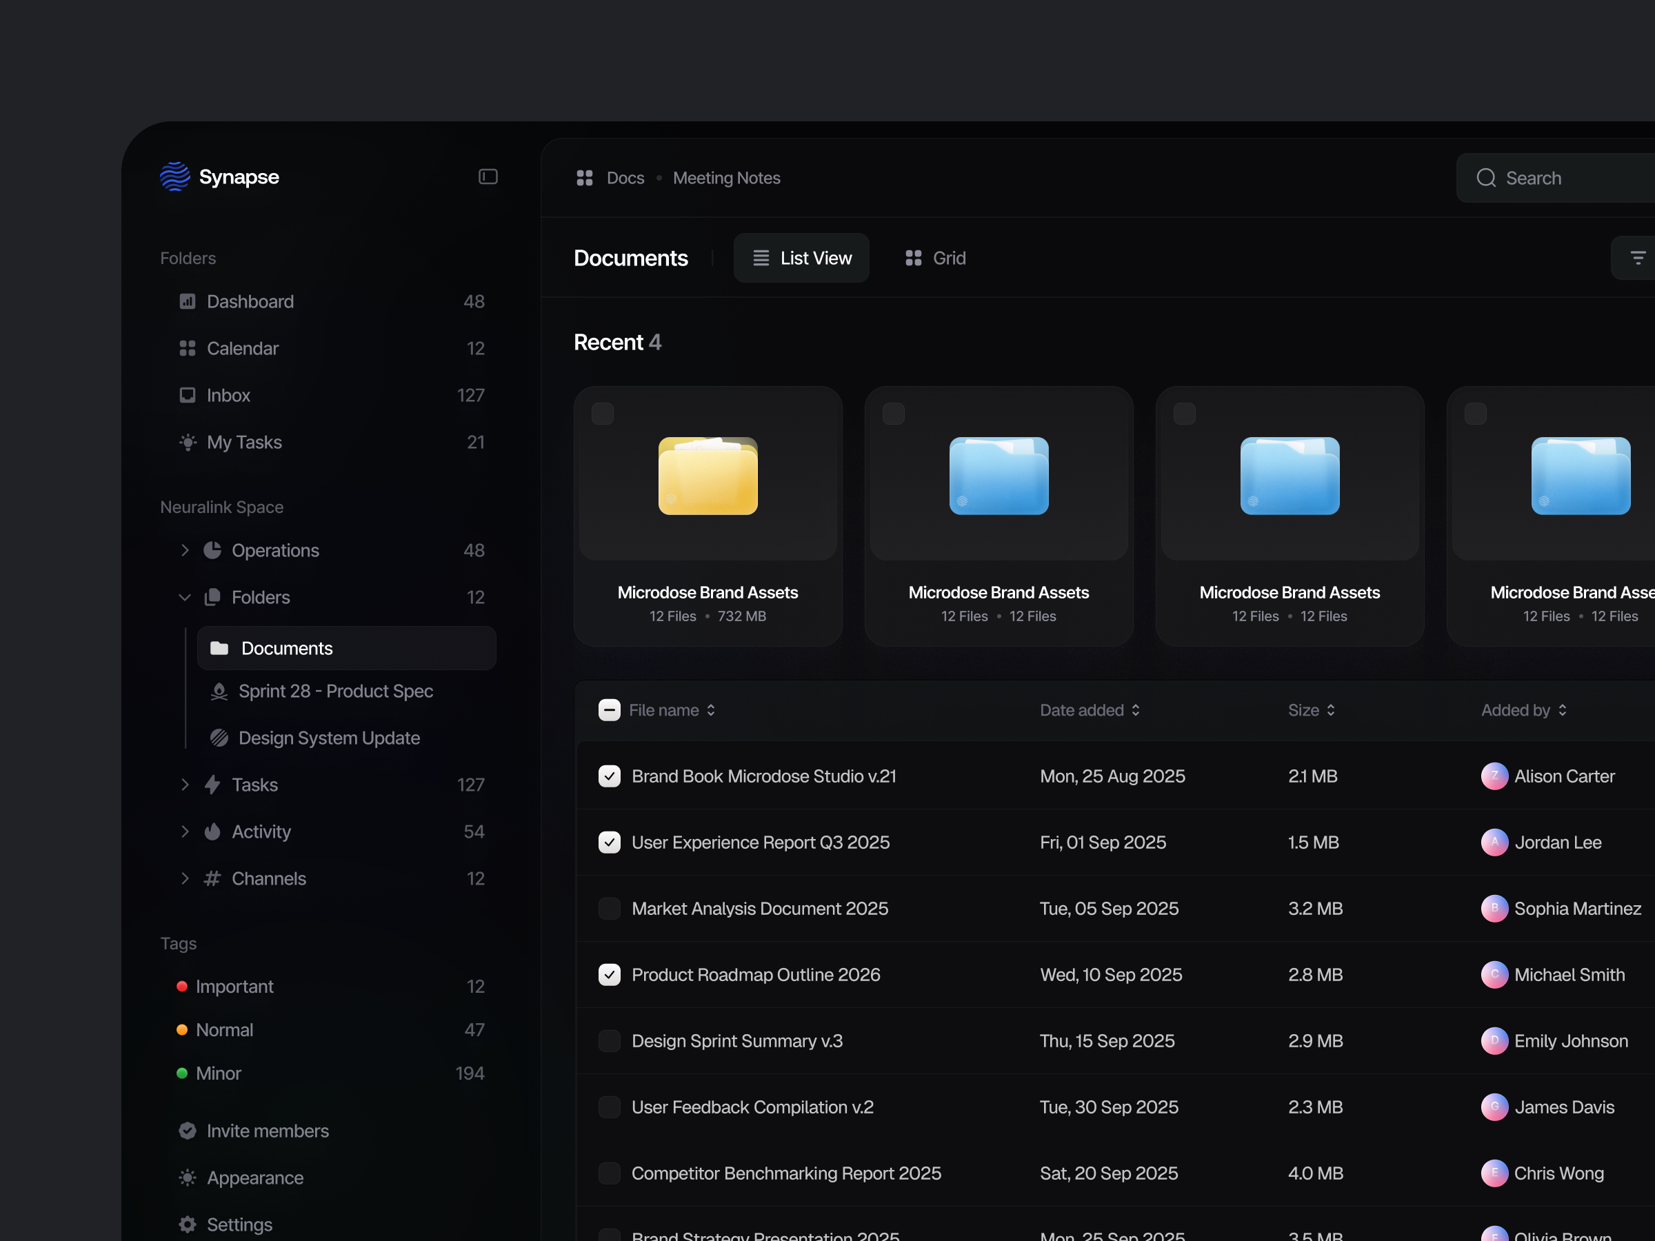Collapse the Folders section

185,597
